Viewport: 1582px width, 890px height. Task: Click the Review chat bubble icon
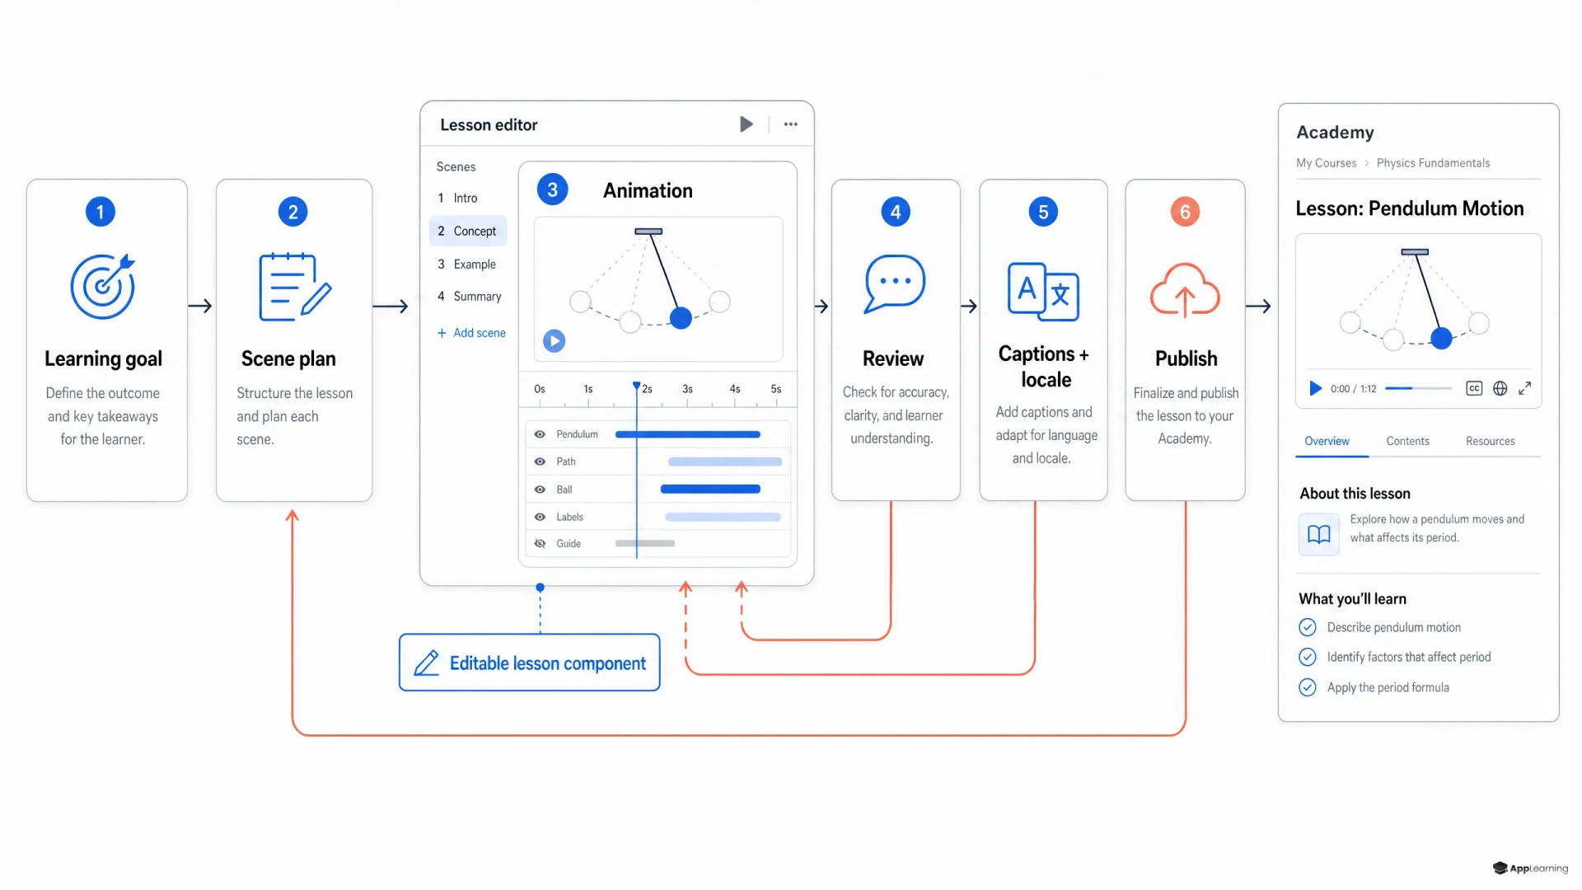point(895,284)
